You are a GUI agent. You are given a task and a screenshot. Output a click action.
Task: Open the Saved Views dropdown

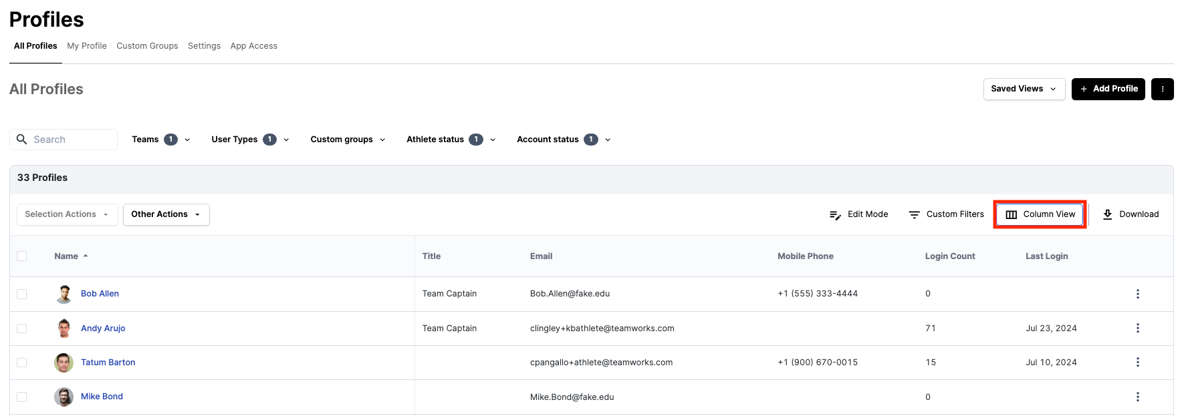(x=1024, y=89)
